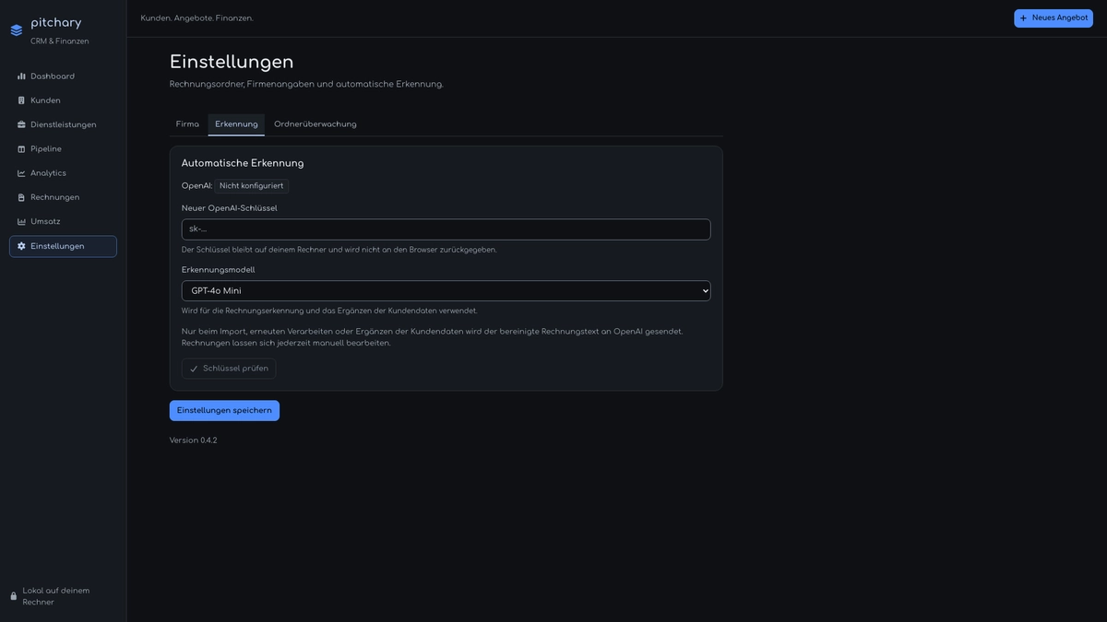Viewport: 1107px width, 622px height.
Task: Click the Neues Angebot button
Action: (x=1053, y=18)
